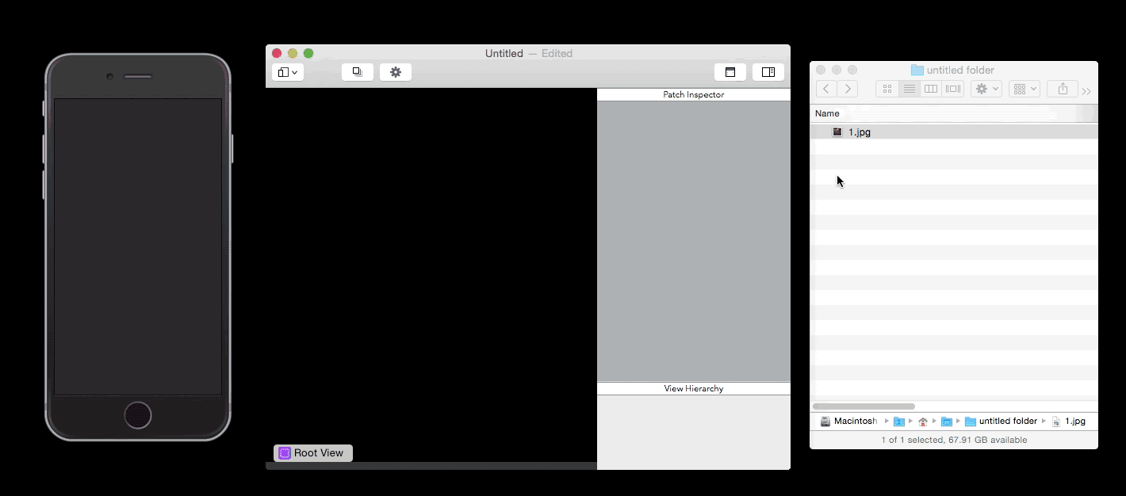Open the Finder Arrange dropdown
Screen dimensions: 1126x496
pos(1025,89)
